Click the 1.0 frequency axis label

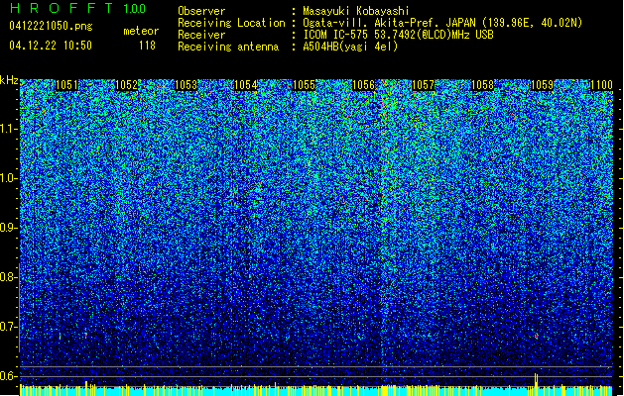[x=9, y=178]
